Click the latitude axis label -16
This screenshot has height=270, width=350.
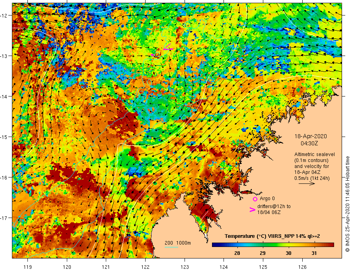pos(4,177)
